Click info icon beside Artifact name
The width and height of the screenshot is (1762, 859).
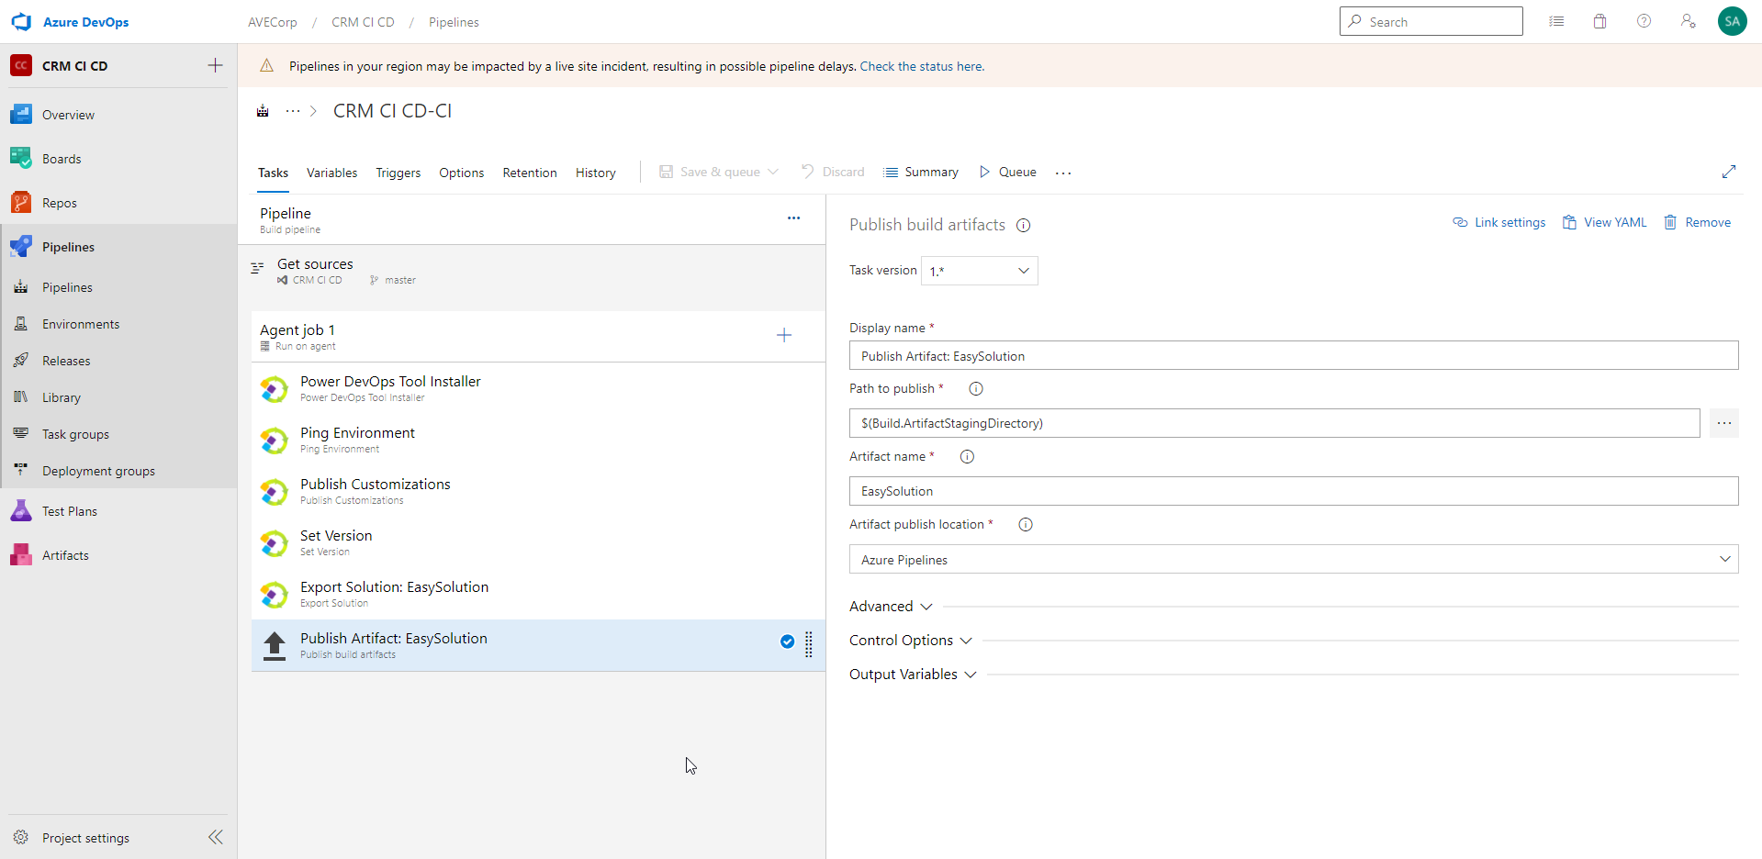(967, 457)
